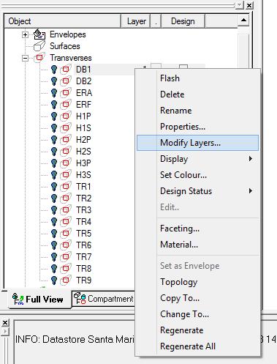
Task: Click the red surface icon beside DB2
Action: pos(66,81)
